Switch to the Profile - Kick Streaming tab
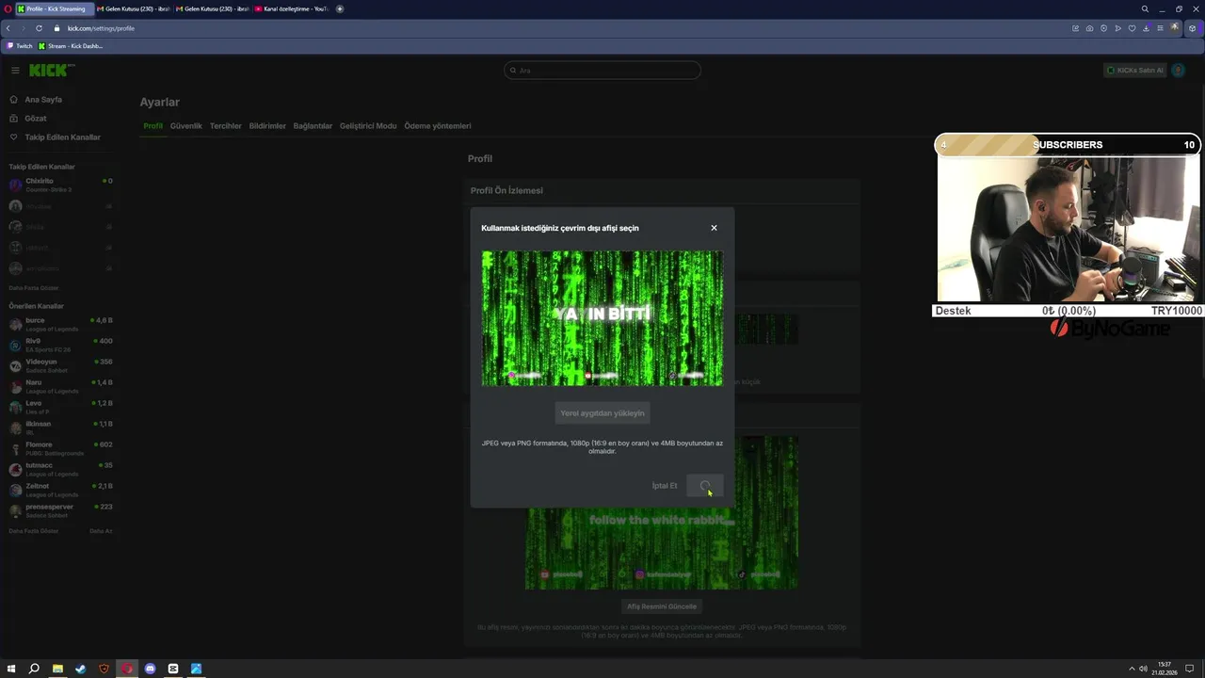 [x=54, y=8]
